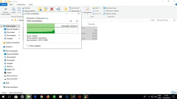Open Microsoft Edge from taskbar
177x99 pixels.
pos(35,97)
